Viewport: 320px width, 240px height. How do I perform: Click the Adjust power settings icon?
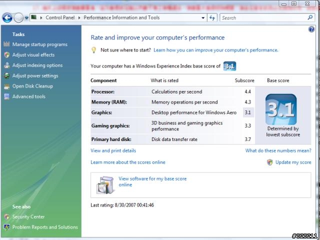[x=6, y=75]
